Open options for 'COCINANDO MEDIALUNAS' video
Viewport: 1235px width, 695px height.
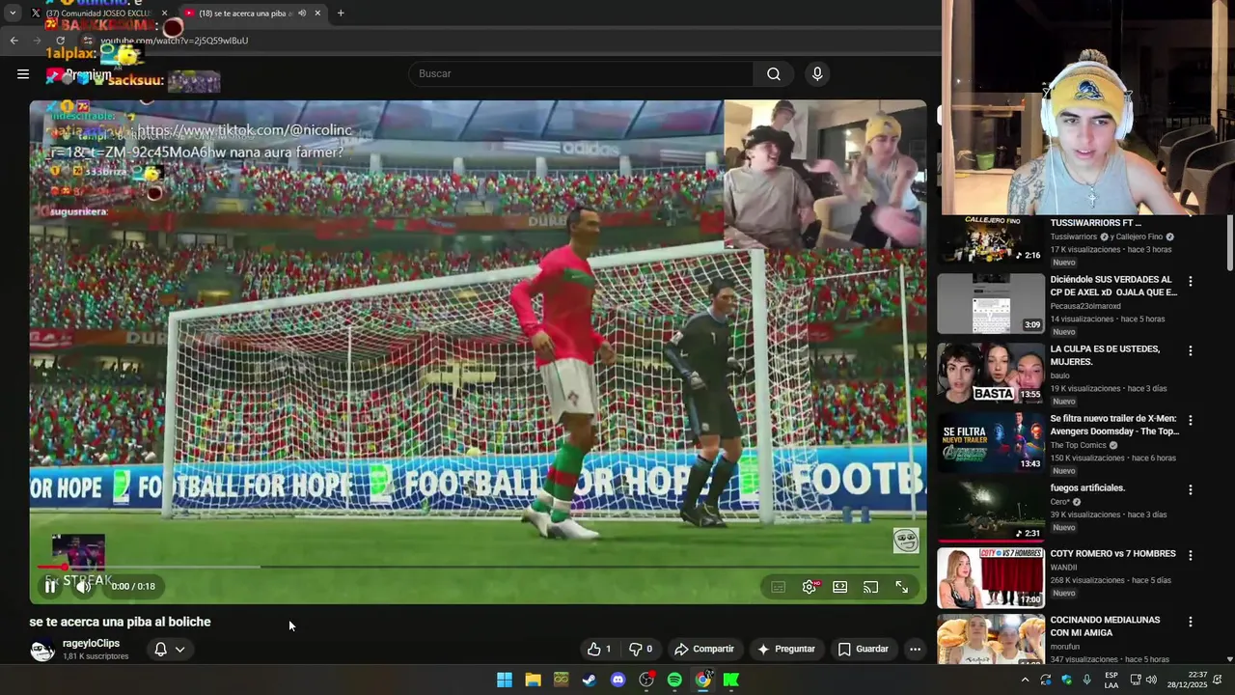point(1191,622)
